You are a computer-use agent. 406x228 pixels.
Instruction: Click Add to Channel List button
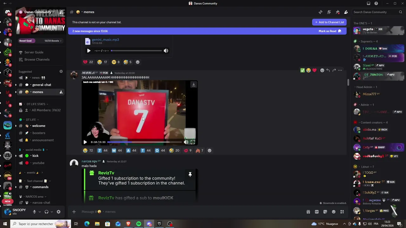pyautogui.click(x=329, y=22)
